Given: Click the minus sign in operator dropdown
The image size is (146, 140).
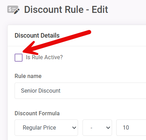Looking at the screenshot, I should [92, 128].
